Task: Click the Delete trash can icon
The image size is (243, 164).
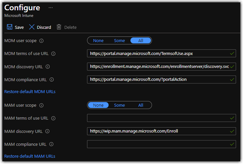Action: 59,27
